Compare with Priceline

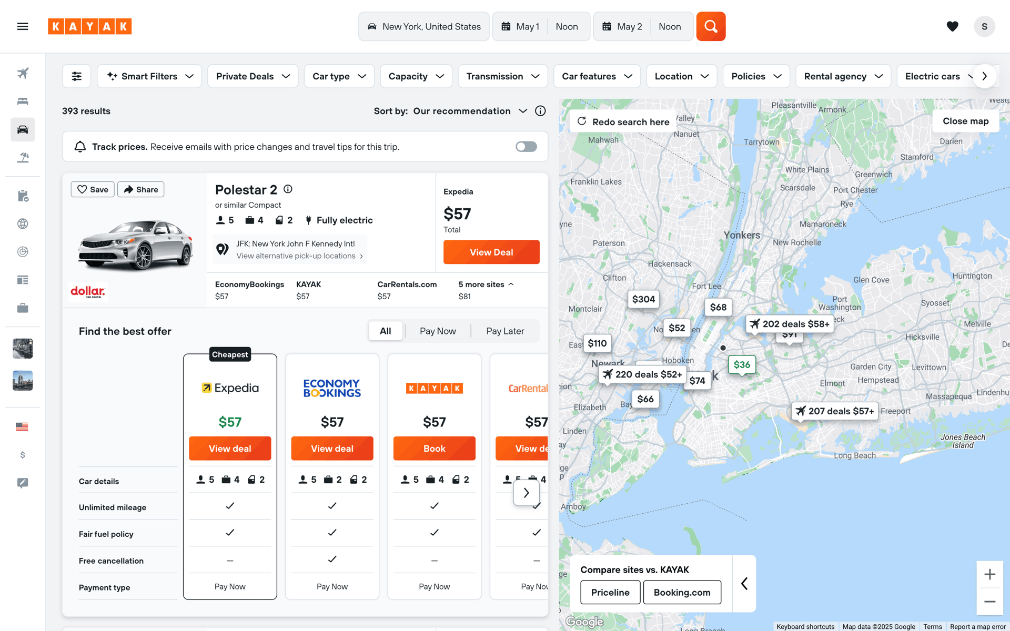(610, 592)
